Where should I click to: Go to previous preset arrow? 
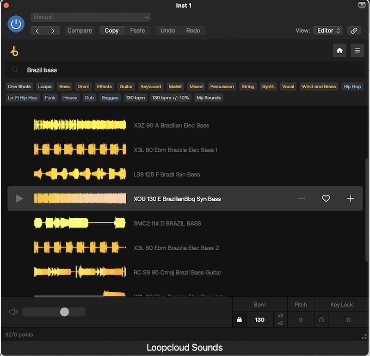point(37,31)
